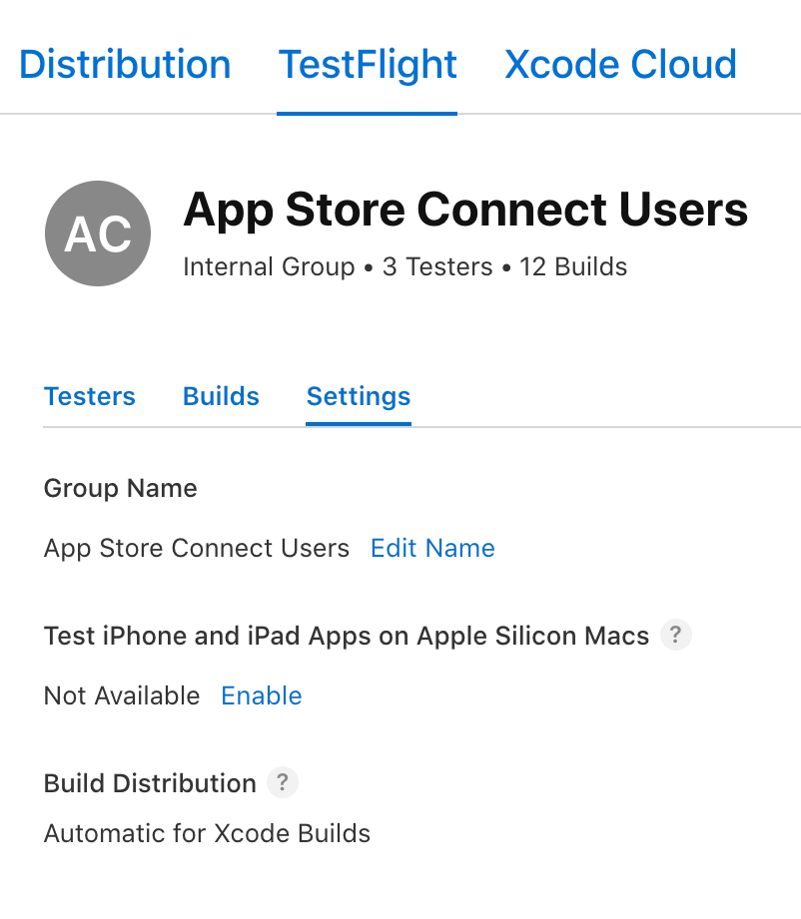
Task: Click the Group Name section label
Action: (x=120, y=489)
